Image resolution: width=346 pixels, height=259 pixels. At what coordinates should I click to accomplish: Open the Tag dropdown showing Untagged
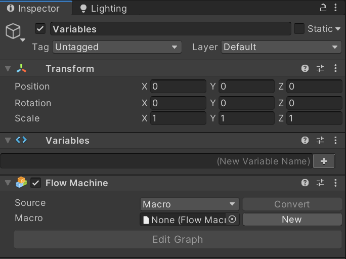pyautogui.click(x=117, y=47)
